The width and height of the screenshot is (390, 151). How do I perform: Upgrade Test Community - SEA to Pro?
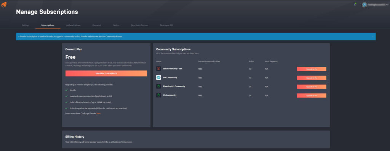point(312,69)
